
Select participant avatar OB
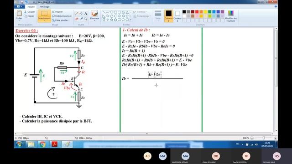216,156
